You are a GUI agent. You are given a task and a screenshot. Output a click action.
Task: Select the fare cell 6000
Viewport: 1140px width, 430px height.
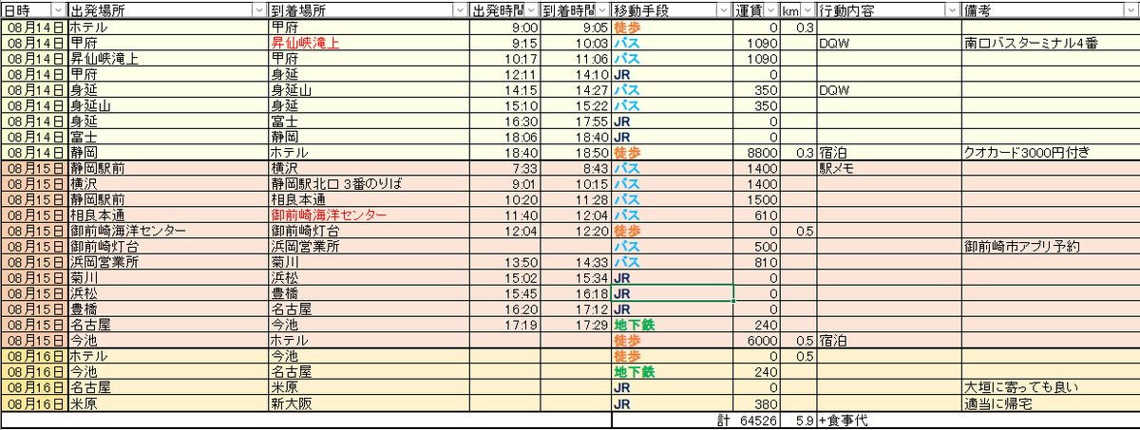(x=757, y=340)
